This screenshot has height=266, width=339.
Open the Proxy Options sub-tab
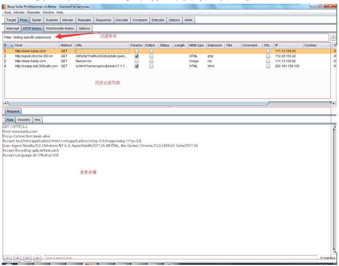84,28
